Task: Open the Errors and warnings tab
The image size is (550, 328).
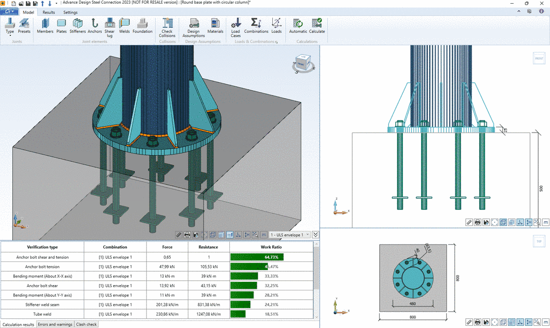Action: point(55,324)
